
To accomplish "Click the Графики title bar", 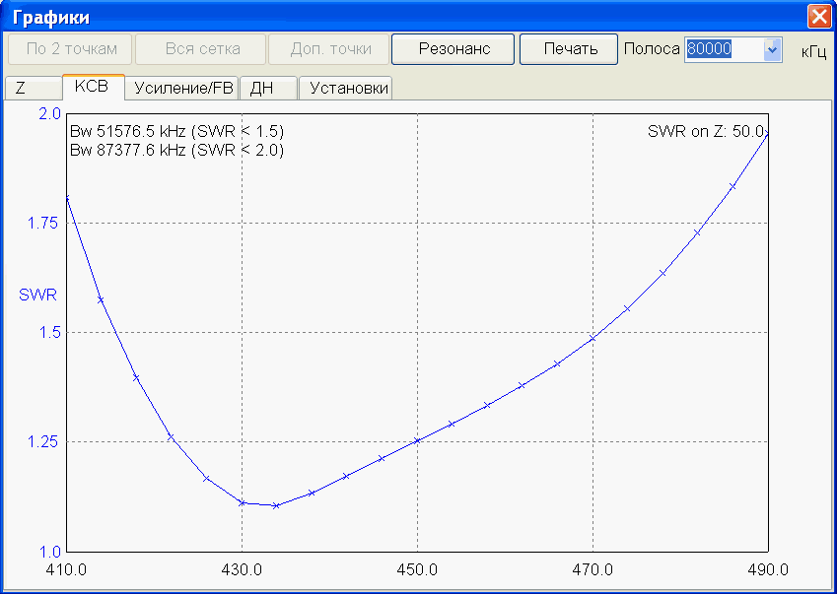I will point(394,17).
